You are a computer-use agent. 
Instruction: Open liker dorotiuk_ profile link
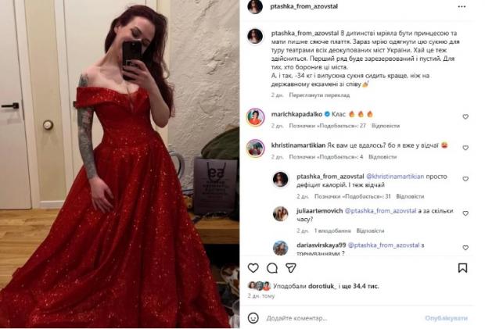[322, 286]
